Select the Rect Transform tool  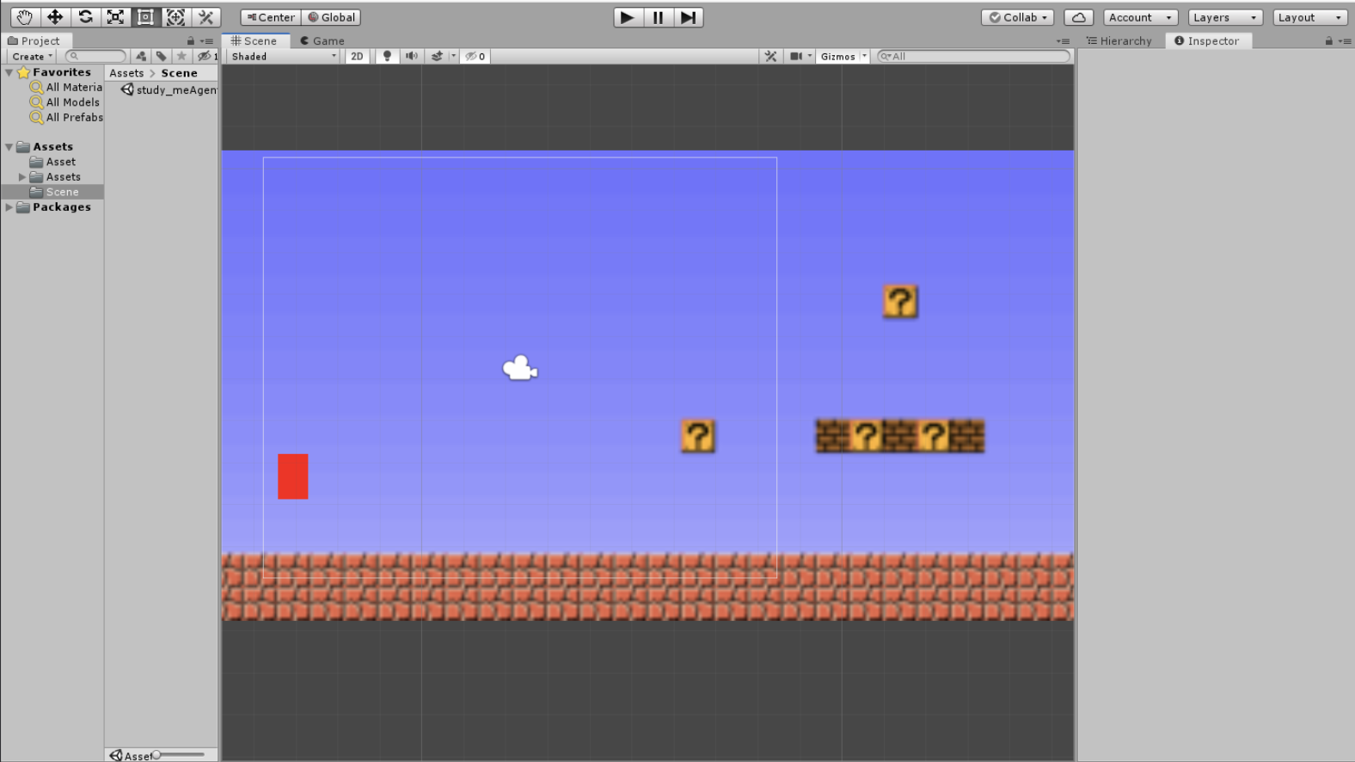click(x=145, y=17)
